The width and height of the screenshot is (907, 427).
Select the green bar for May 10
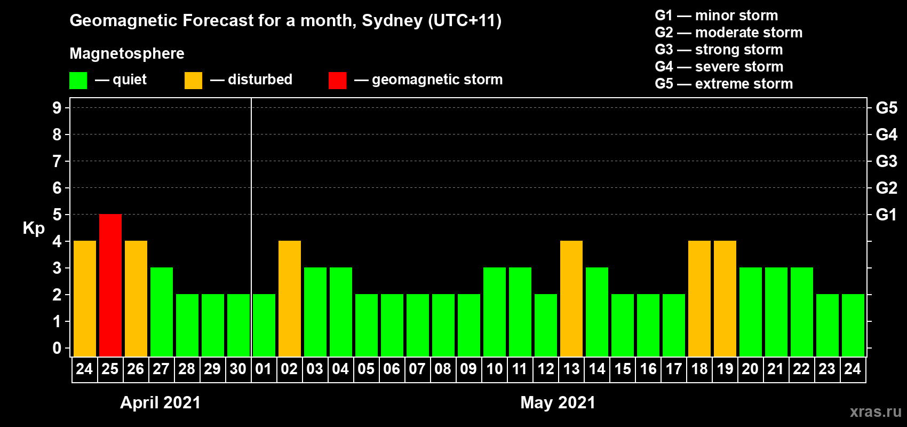click(495, 312)
